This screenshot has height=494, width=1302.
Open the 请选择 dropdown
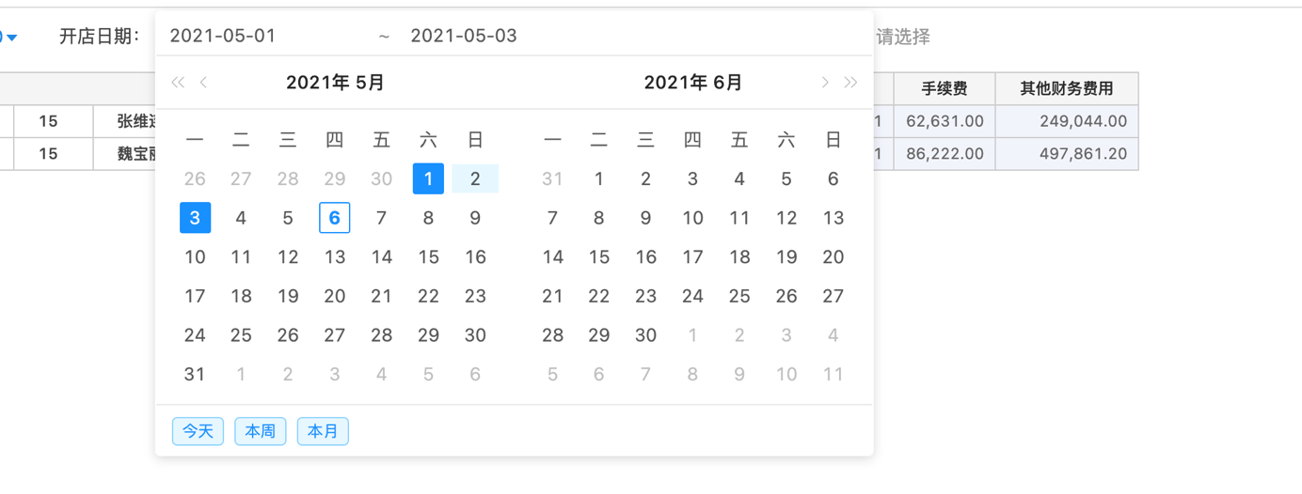(903, 37)
